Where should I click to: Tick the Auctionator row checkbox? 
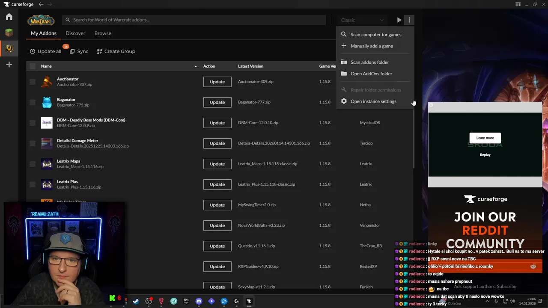(x=33, y=82)
